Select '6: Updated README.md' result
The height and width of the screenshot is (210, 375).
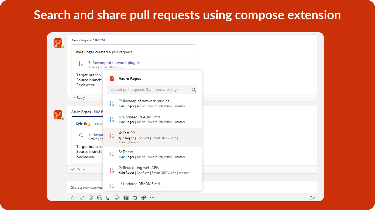coord(152,119)
